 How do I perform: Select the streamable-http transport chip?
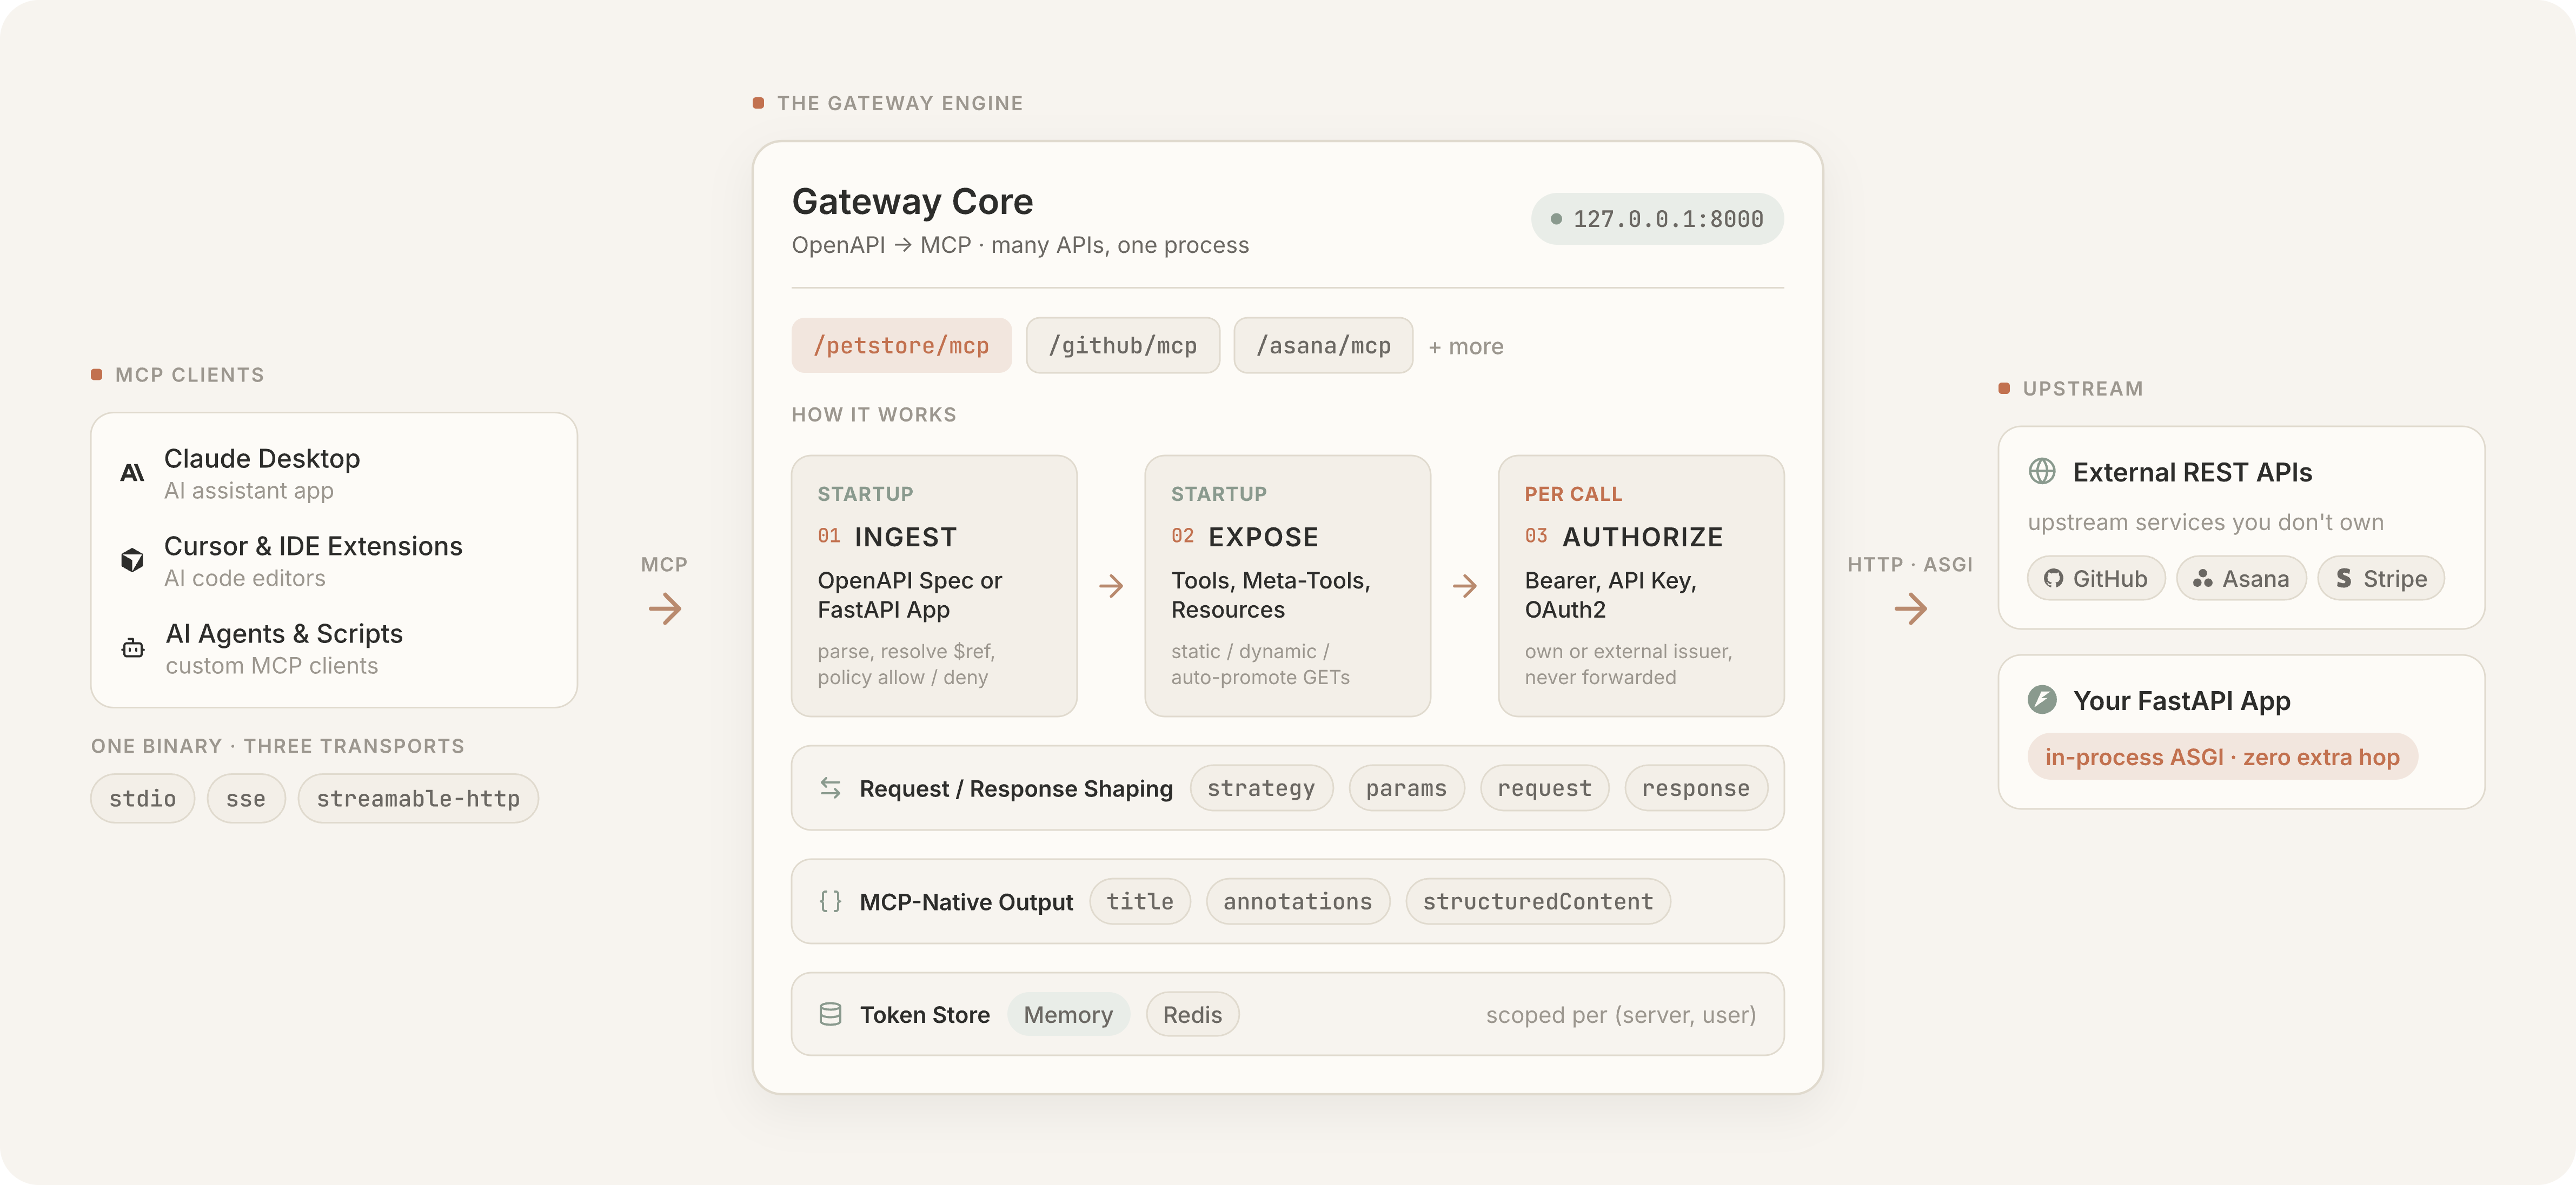pyautogui.click(x=418, y=798)
